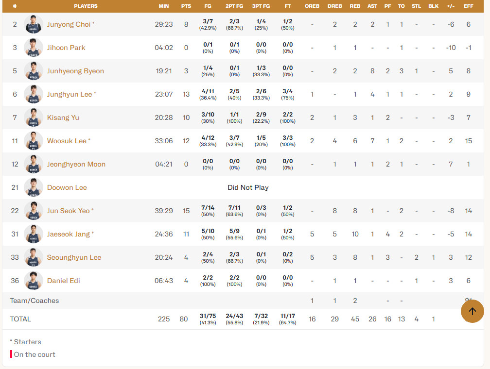Click Jeonghyeon Moon's avatar image
The image size is (490, 369).
(34, 164)
